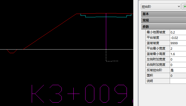Click the 左侧附加宽度 value field
This screenshot has width=186, height=106.
coord(178,59)
